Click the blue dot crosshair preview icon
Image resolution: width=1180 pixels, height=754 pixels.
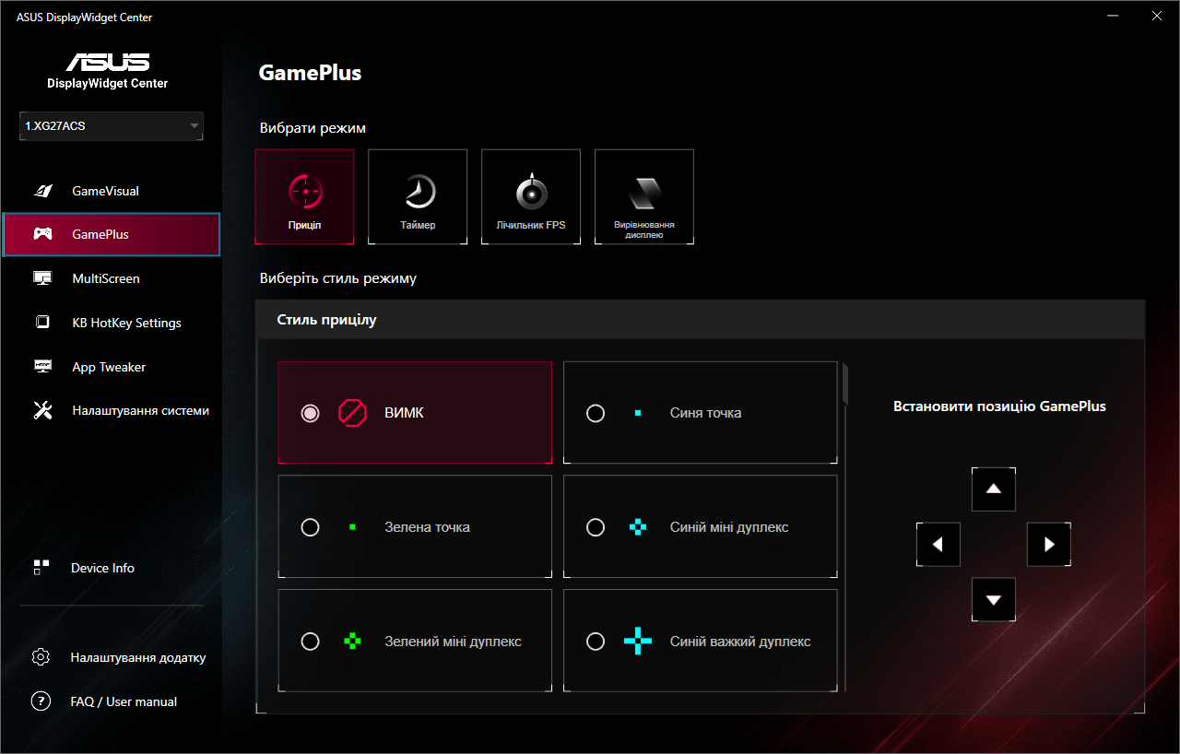tap(638, 413)
